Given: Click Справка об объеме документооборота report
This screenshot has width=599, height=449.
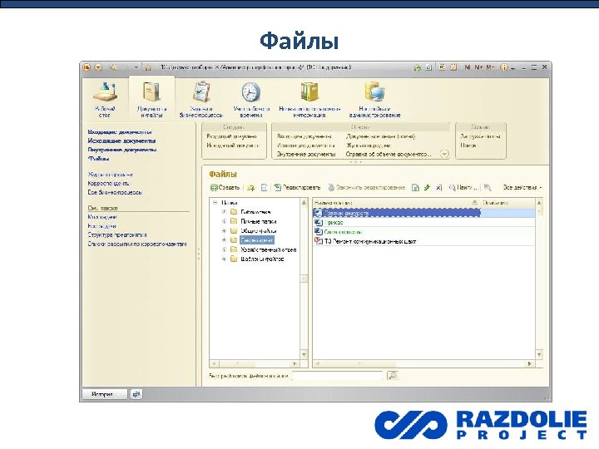Looking at the screenshot, I should pos(389,155).
